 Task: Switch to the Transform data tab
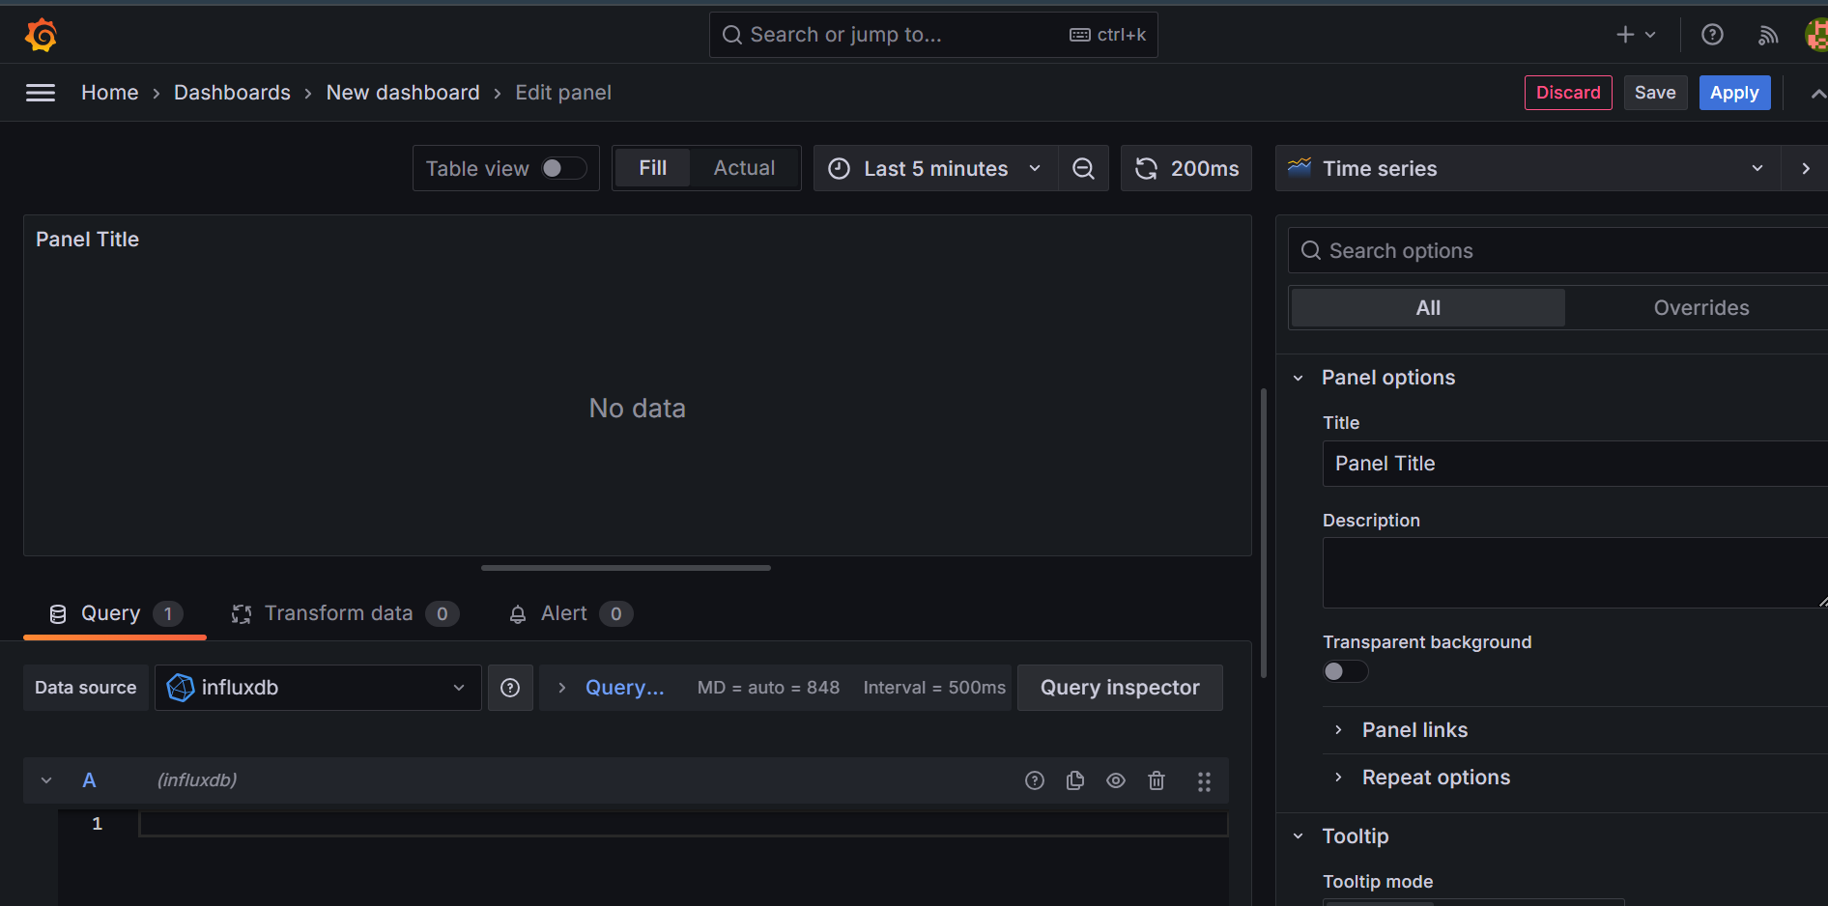click(x=344, y=614)
